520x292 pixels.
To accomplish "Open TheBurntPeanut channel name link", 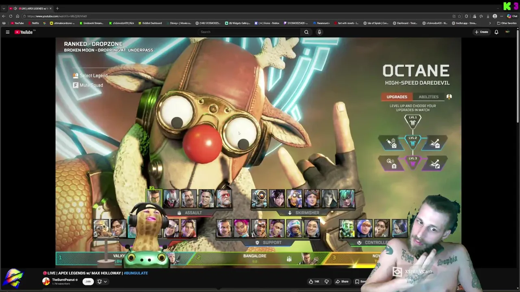I will (63, 280).
